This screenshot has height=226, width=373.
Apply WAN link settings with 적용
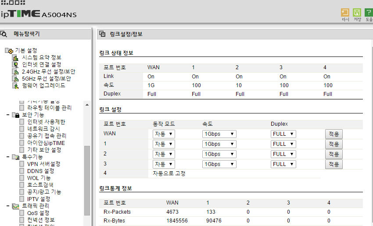pyautogui.click(x=334, y=134)
